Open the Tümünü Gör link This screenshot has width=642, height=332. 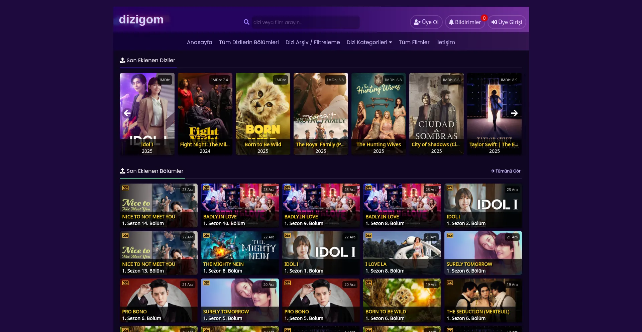pos(505,171)
